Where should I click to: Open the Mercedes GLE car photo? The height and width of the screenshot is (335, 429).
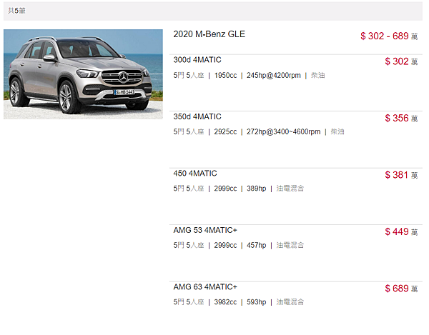pos(83,74)
